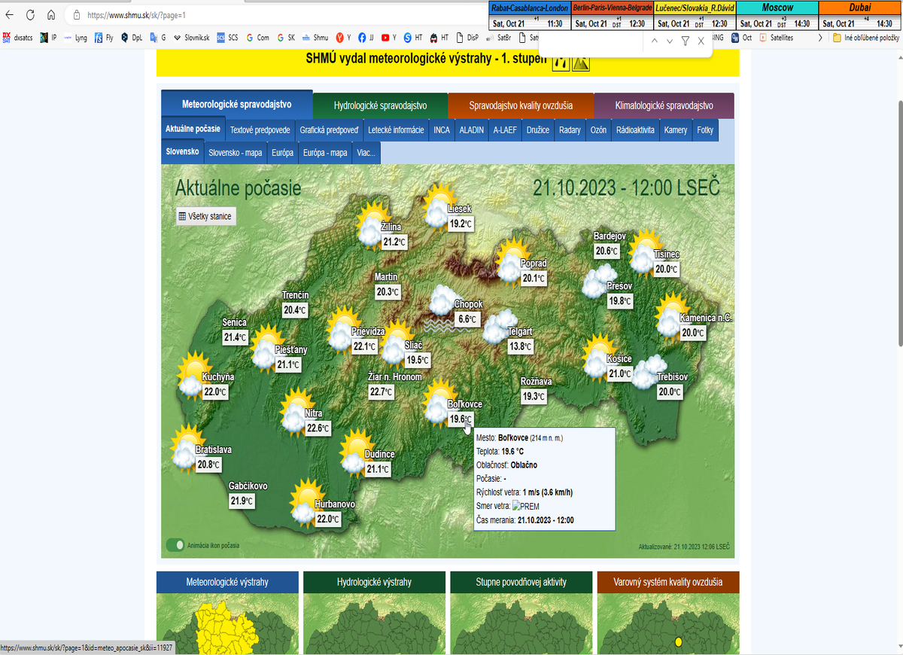Go to the browser Home icon

click(50, 15)
